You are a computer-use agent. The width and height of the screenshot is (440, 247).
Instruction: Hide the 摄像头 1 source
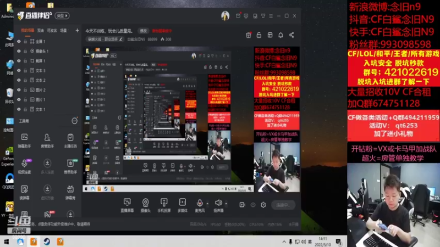click(19, 51)
